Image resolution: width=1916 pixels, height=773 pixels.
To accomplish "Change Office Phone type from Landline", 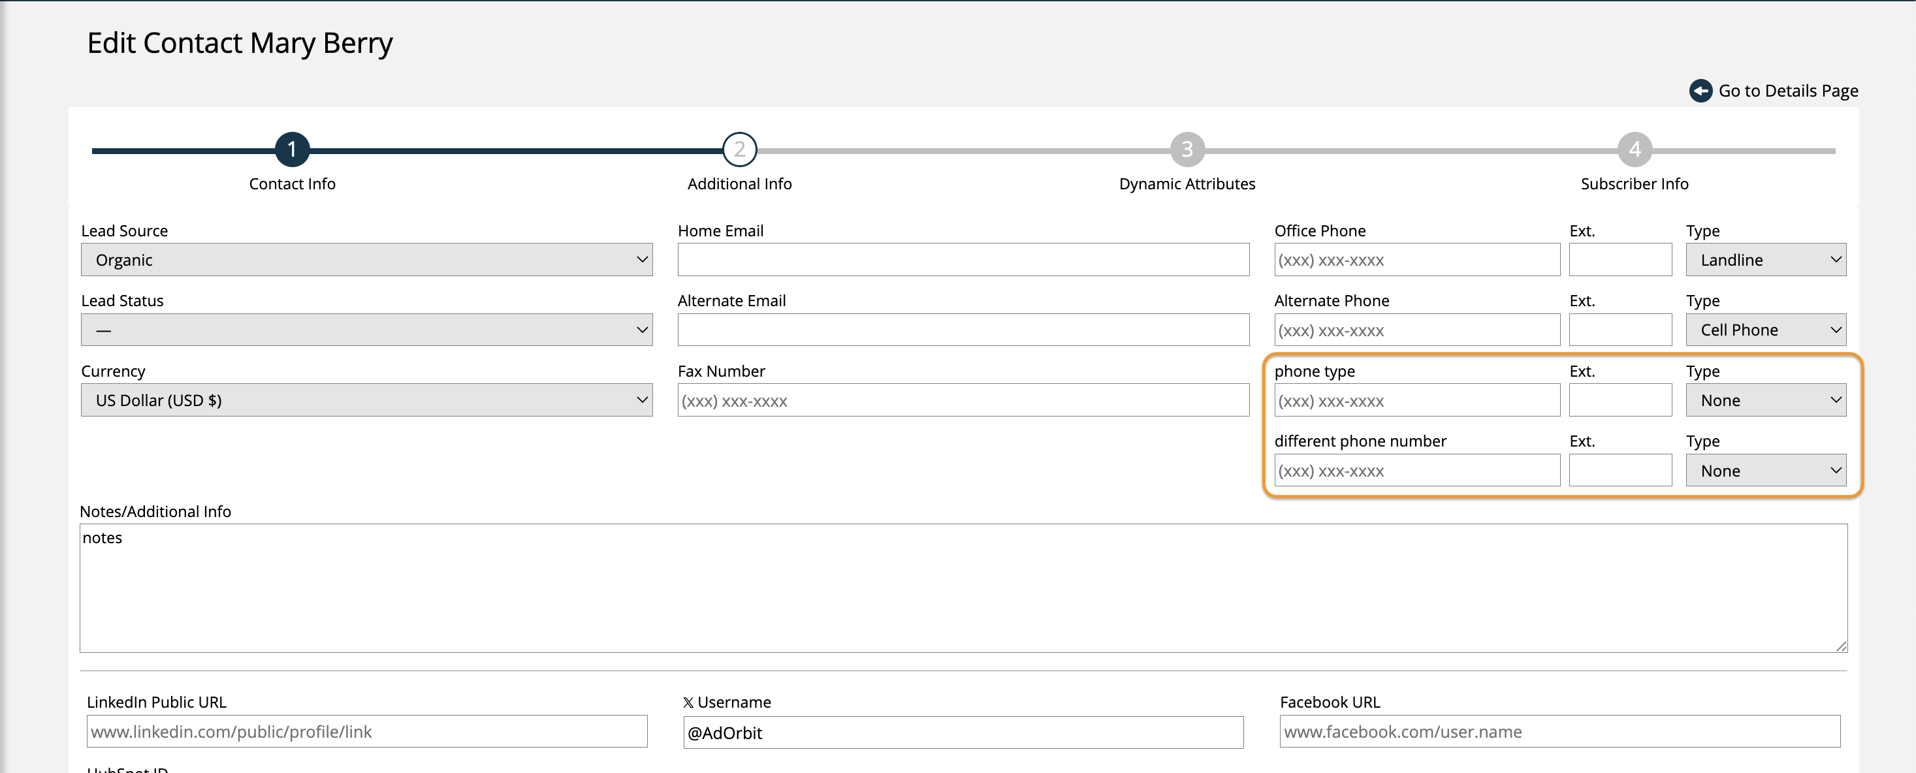I will tap(1765, 260).
